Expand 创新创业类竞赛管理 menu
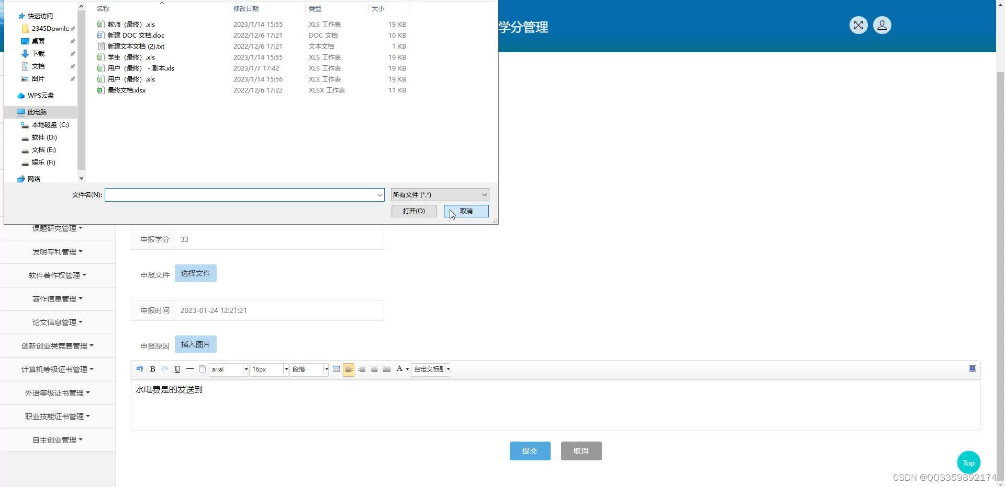Viewport: 1005px width, 487px height. [x=58, y=346]
